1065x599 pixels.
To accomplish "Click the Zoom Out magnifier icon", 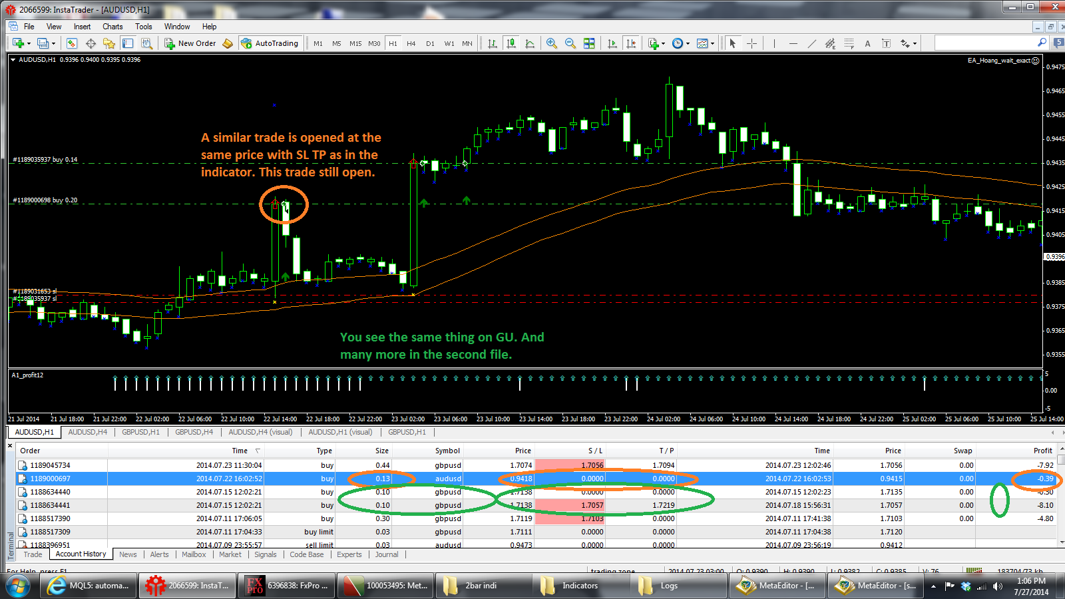I will (x=570, y=43).
